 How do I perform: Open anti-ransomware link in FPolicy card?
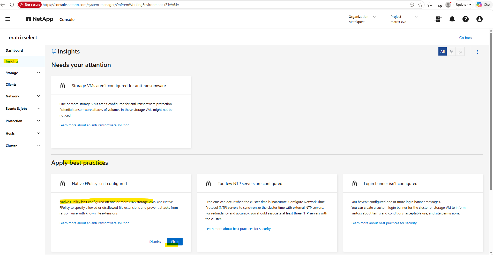point(95,223)
